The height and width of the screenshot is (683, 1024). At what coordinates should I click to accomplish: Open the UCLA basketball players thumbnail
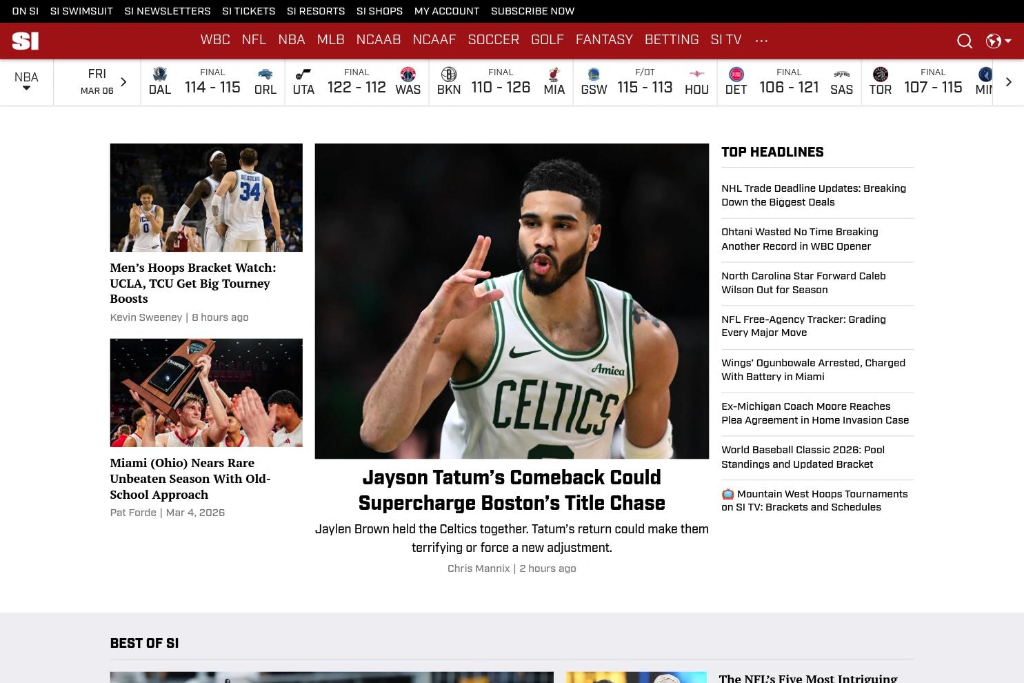tap(206, 197)
